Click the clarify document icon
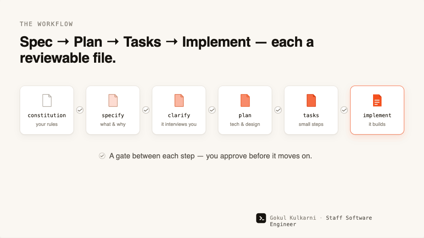The width and height of the screenshot is (424, 238). tap(179, 100)
